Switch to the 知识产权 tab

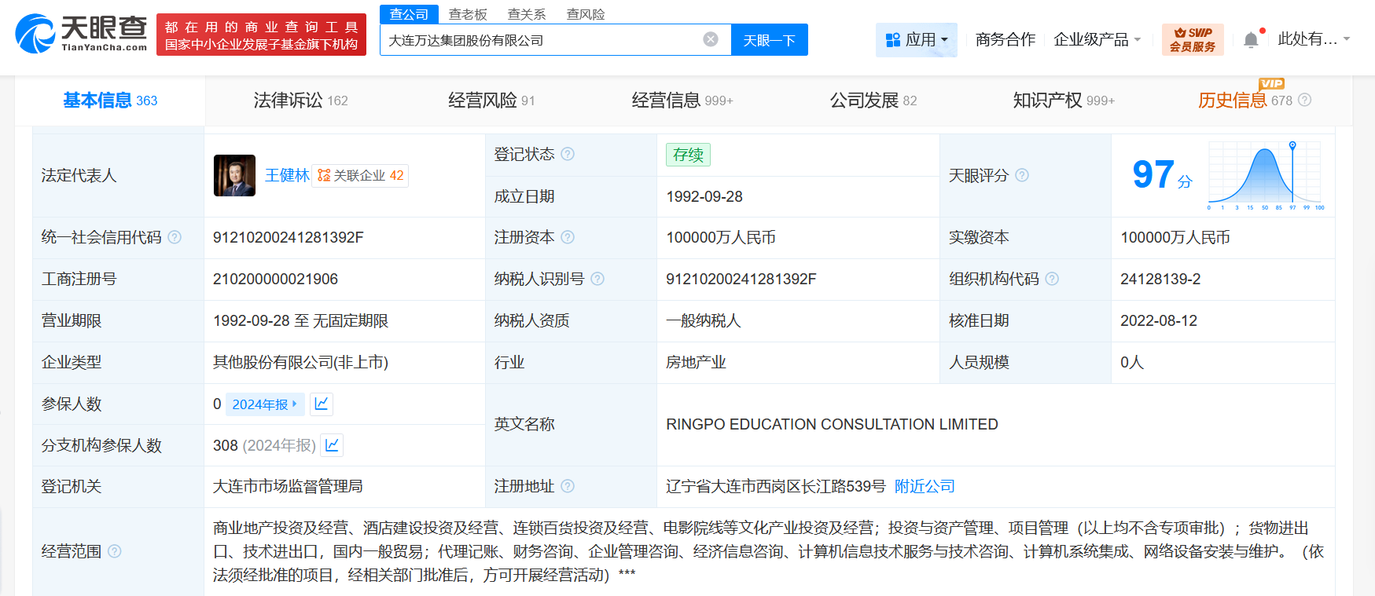1064,101
